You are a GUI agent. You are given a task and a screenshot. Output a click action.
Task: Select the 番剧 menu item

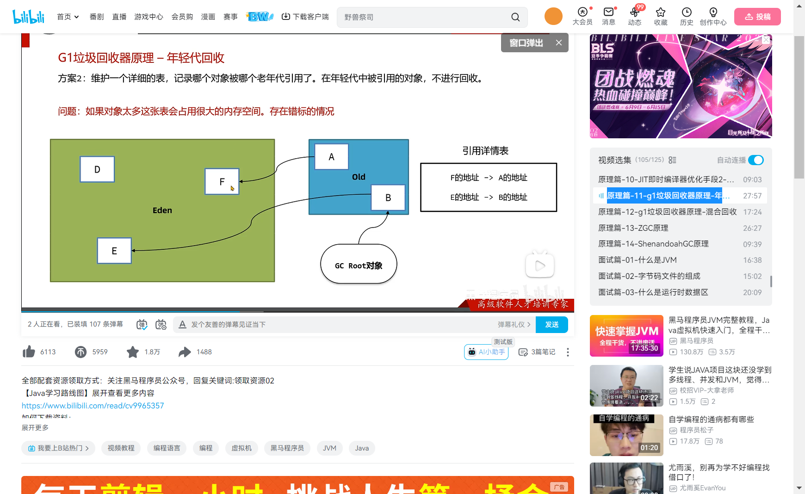click(x=96, y=17)
